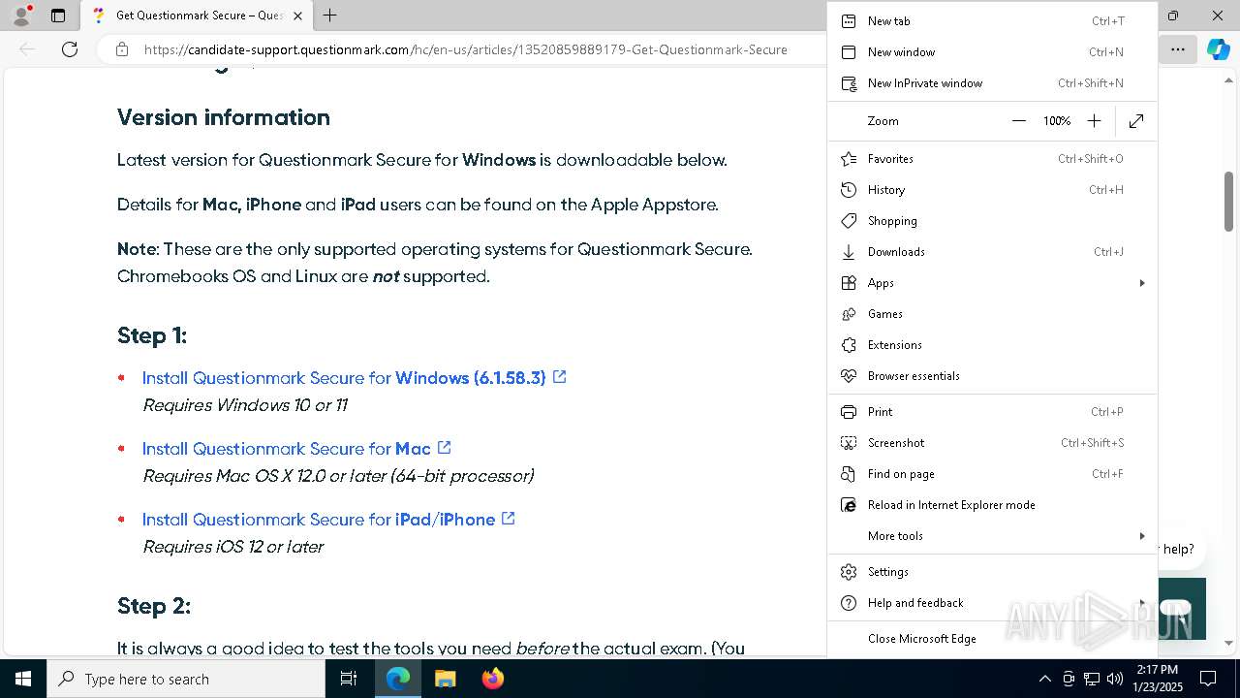
Task: Select the Help and feedback label
Action: (915, 603)
